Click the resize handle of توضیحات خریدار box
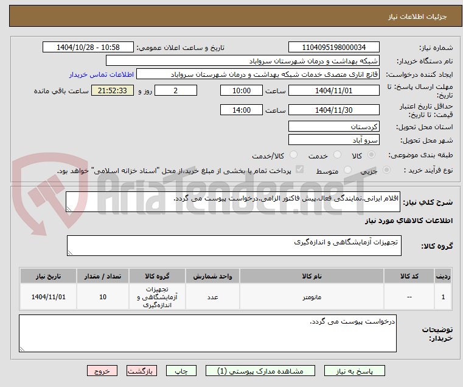Image resolution: width=463 pixels, height=387 pixels. (22, 349)
